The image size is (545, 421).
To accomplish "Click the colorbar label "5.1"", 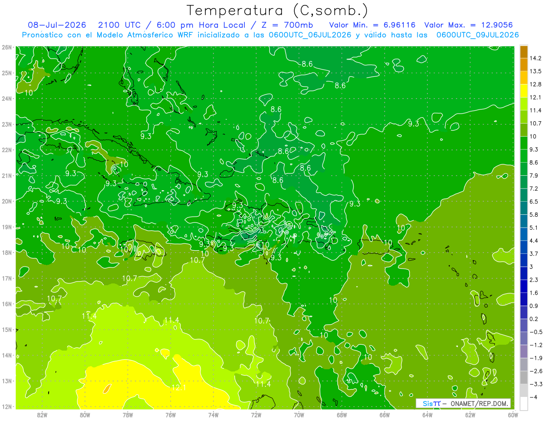I will click(534, 228).
